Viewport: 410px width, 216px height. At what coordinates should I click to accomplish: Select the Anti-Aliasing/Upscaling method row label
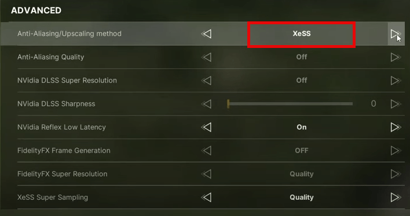click(x=69, y=33)
